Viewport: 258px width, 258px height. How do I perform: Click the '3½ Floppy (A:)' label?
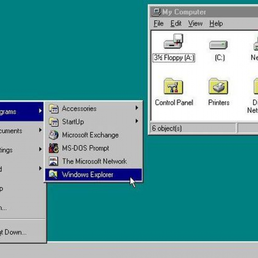pyautogui.click(x=174, y=58)
